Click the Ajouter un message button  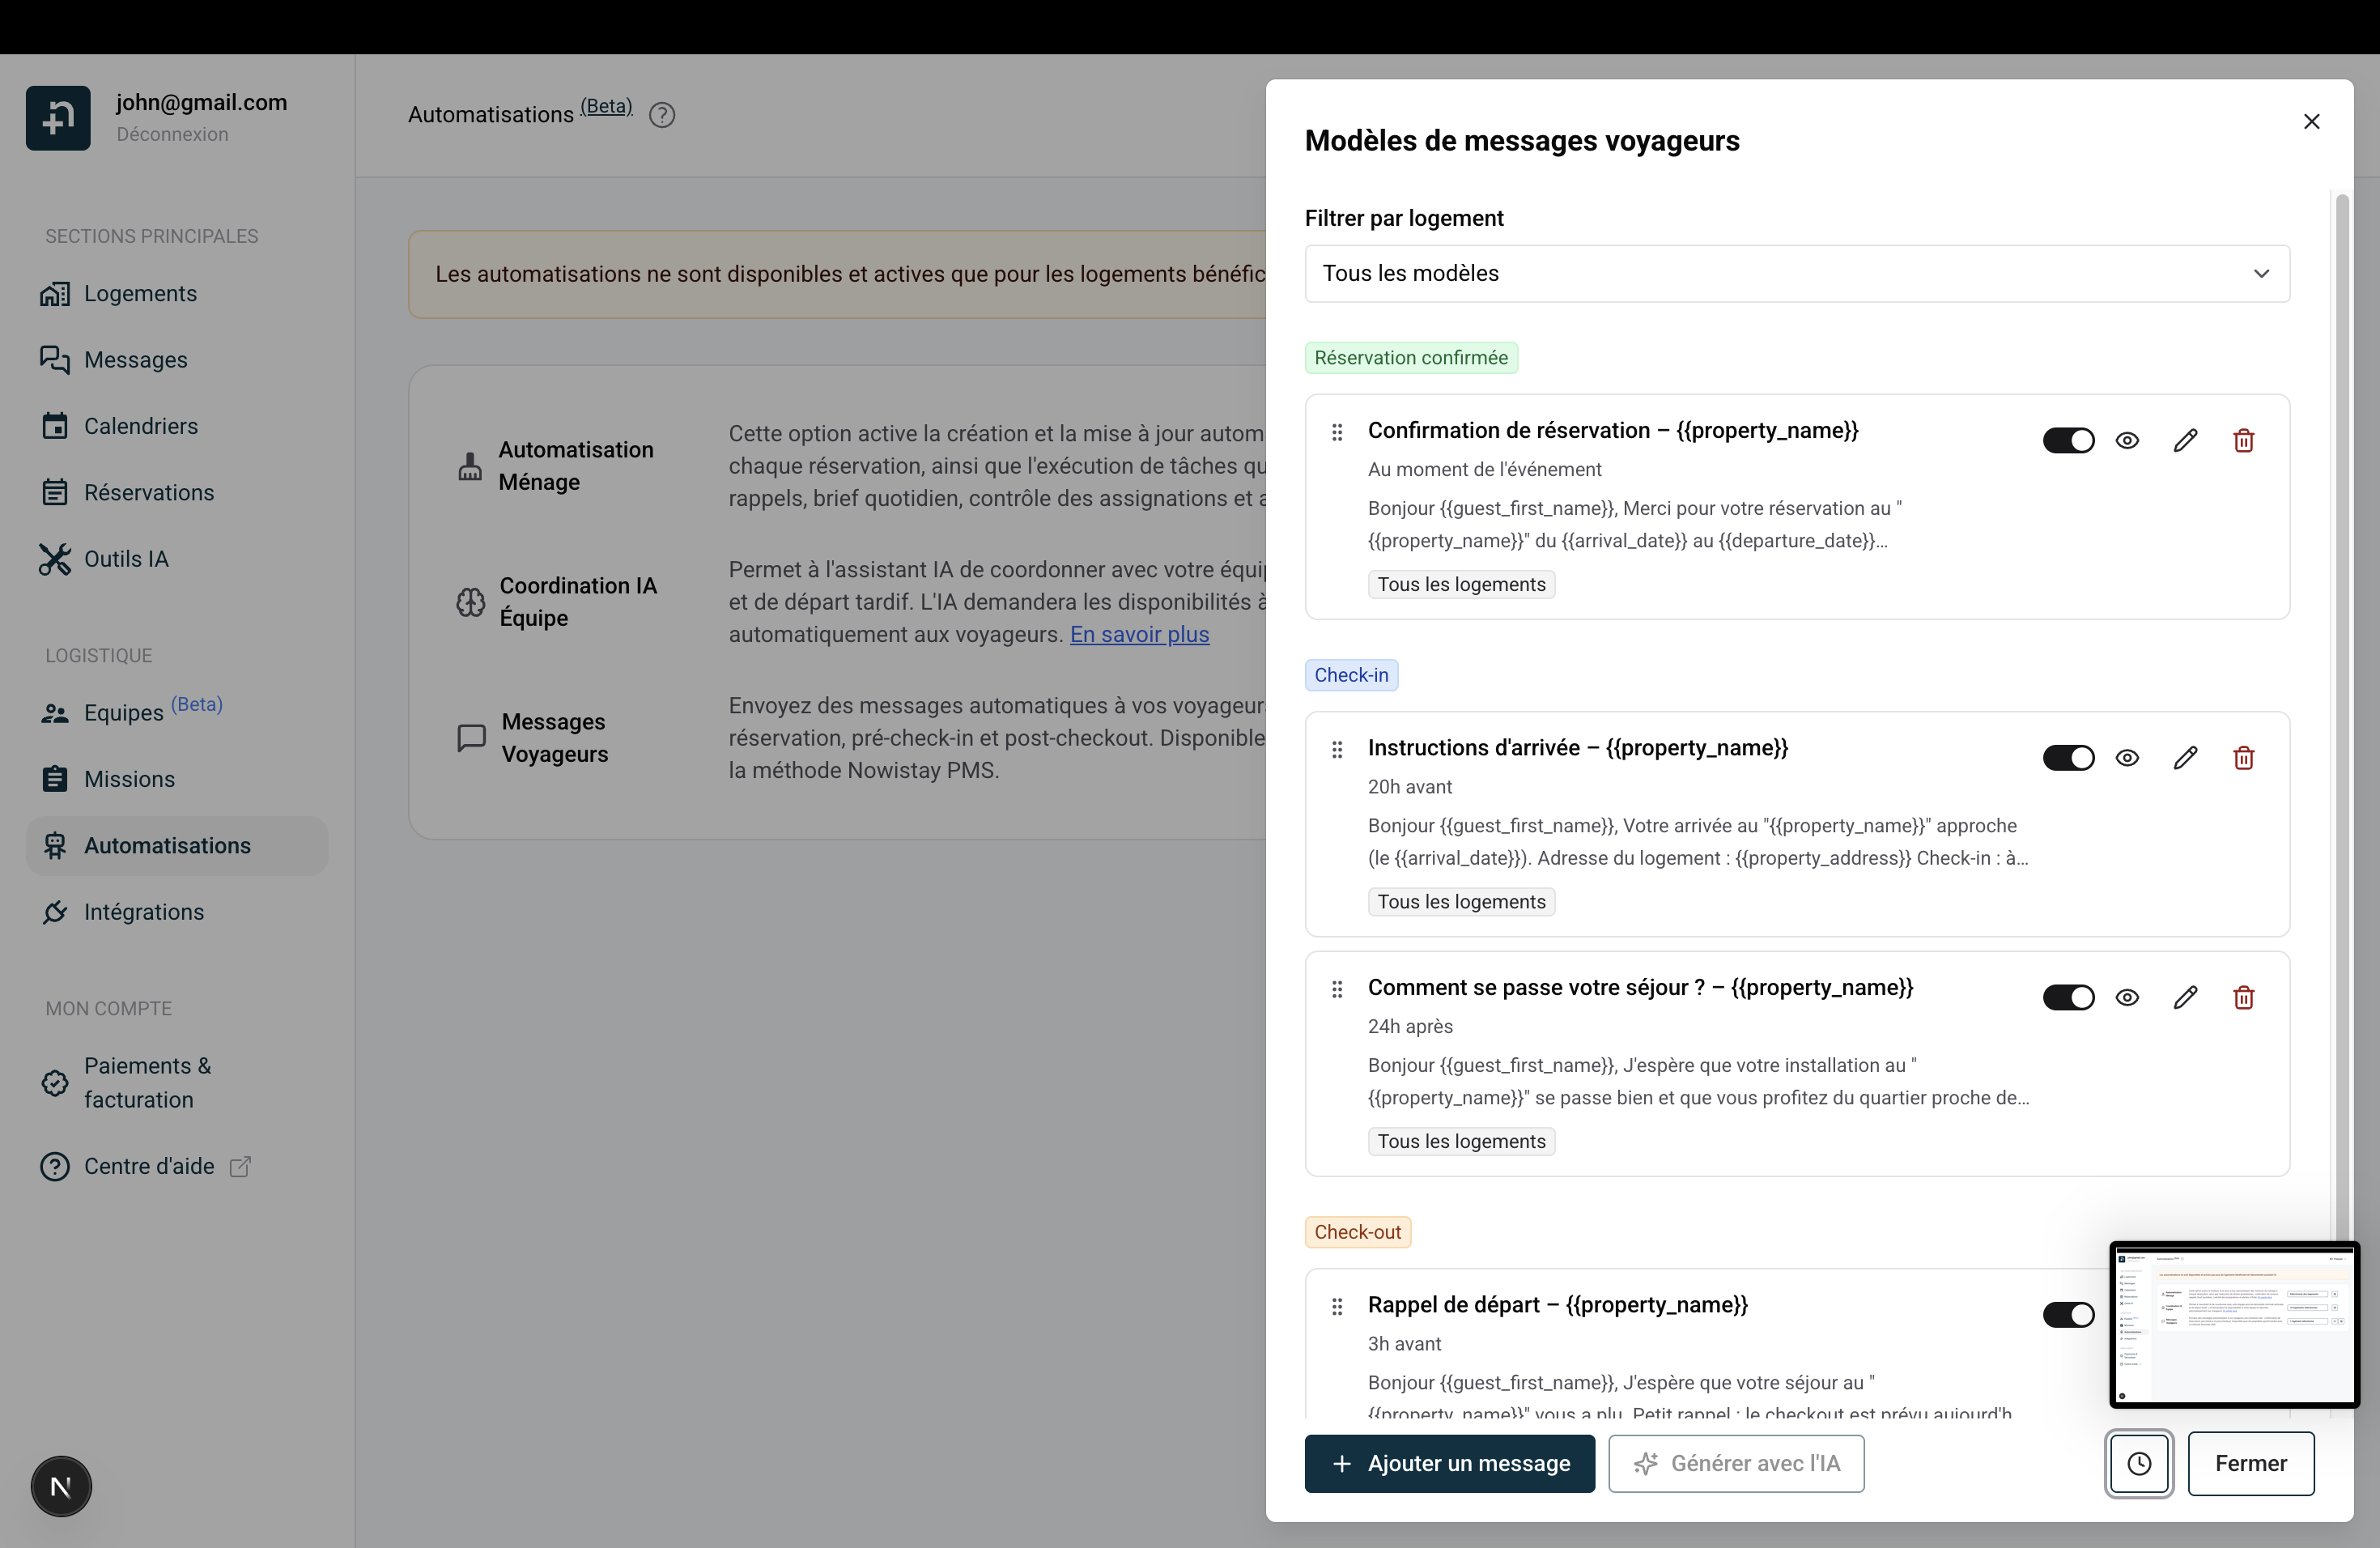click(x=1448, y=1463)
